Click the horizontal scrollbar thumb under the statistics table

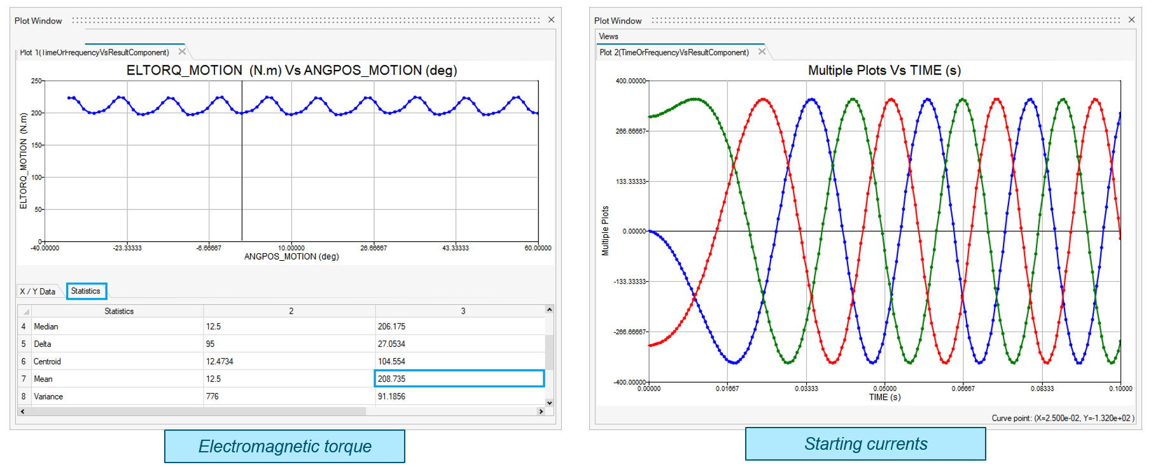(196, 412)
